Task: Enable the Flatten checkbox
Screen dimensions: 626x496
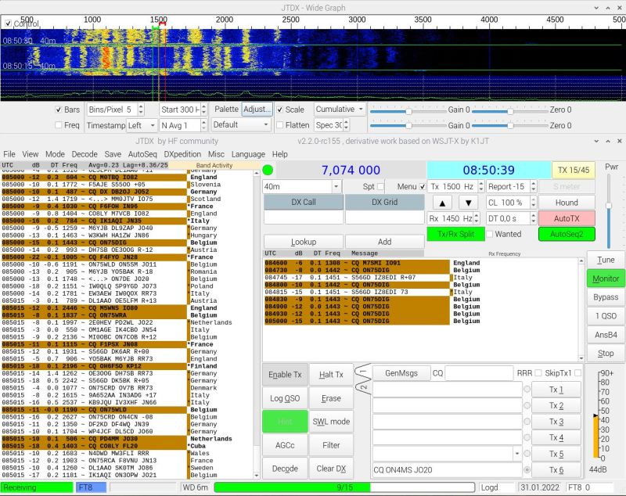Action: (280, 125)
